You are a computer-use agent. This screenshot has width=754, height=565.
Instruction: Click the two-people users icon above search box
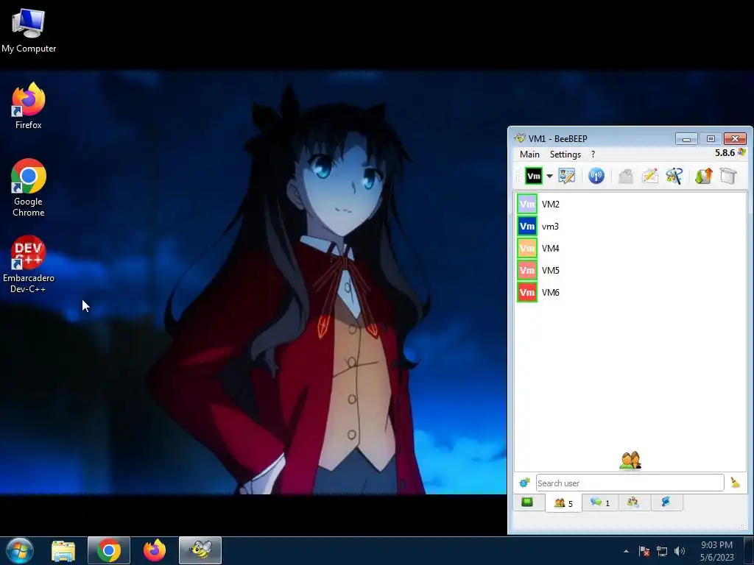pyautogui.click(x=630, y=461)
